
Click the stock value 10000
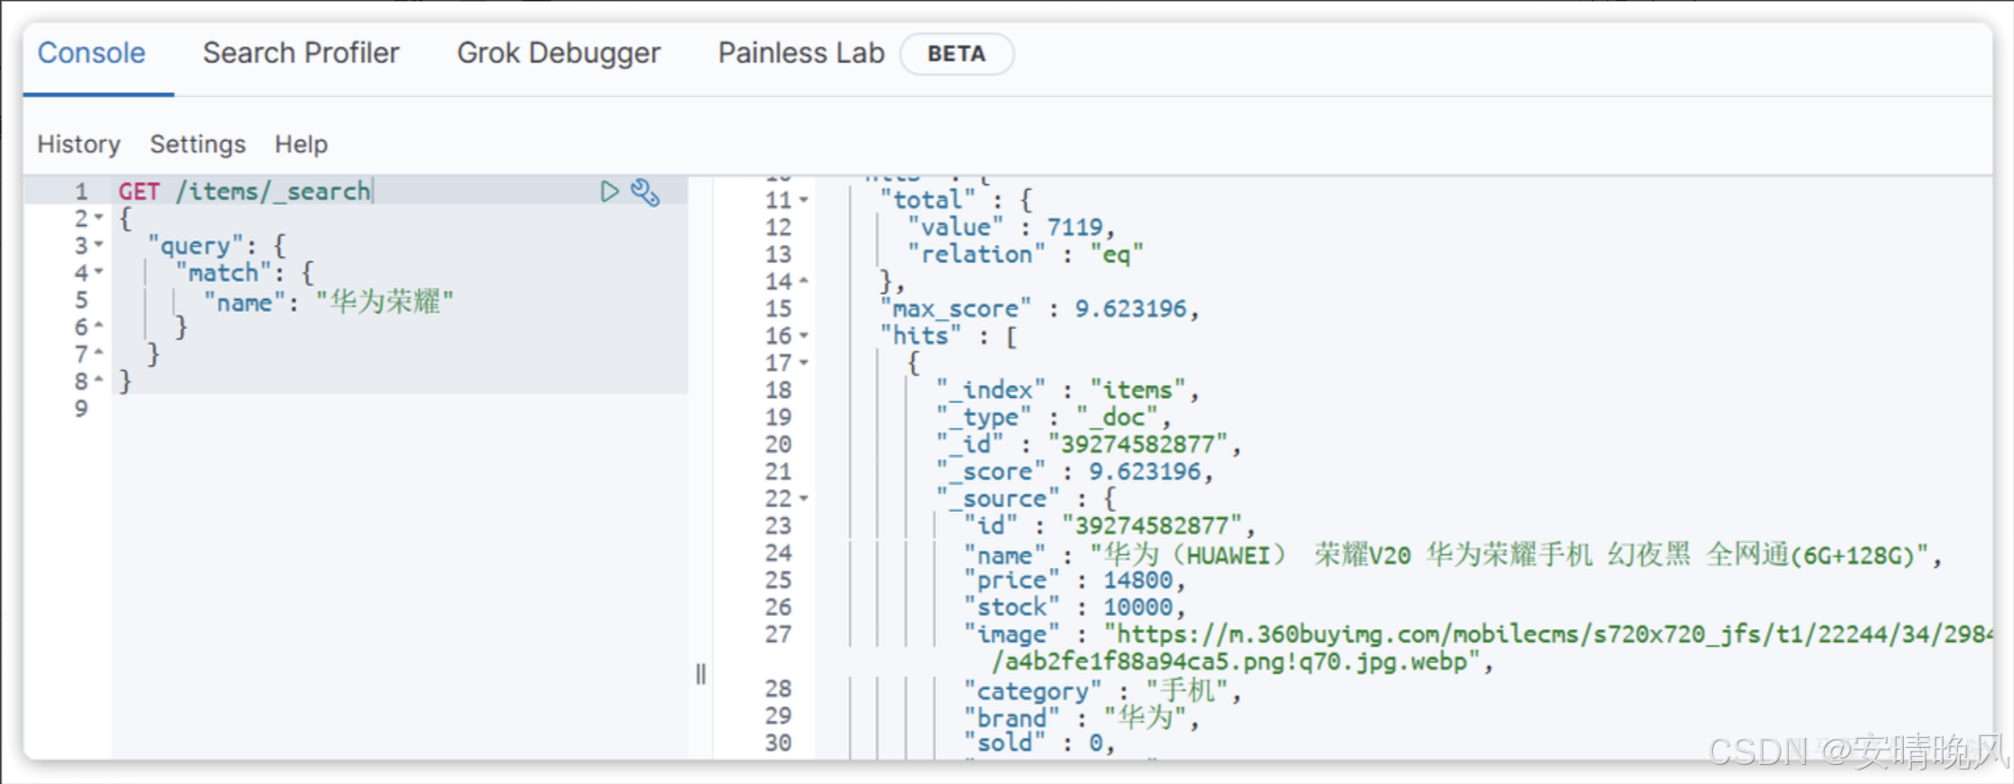click(x=1137, y=608)
